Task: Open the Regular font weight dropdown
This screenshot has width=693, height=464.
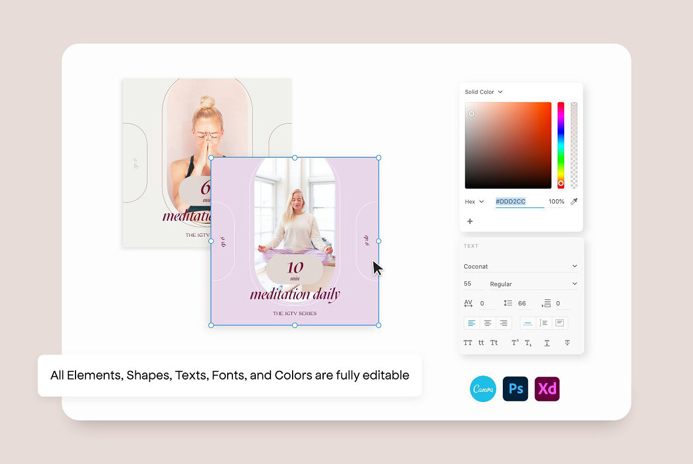Action: (533, 284)
